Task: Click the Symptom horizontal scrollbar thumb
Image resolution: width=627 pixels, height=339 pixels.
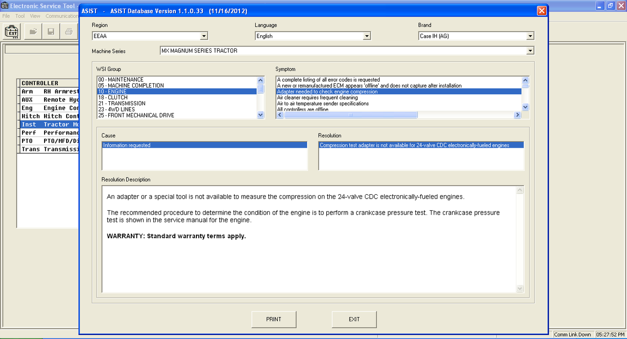Action: (351, 115)
